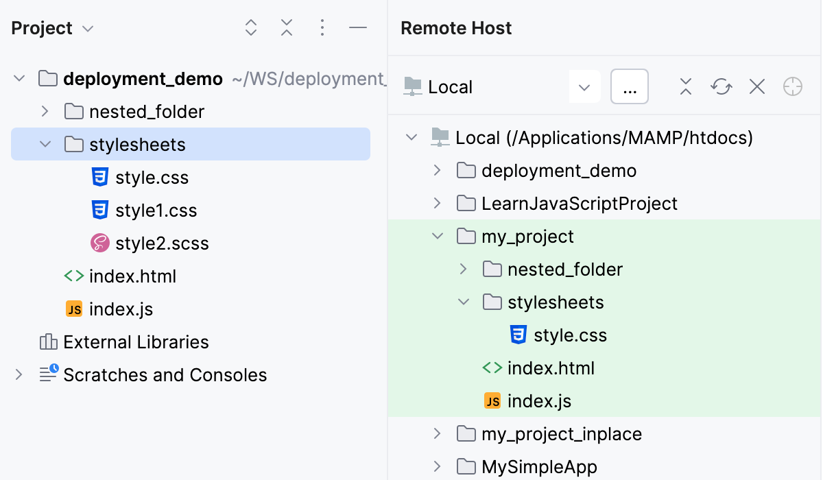Open Project panel options (three dots)
Screen dimensions: 823x480
pyautogui.click(x=322, y=28)
